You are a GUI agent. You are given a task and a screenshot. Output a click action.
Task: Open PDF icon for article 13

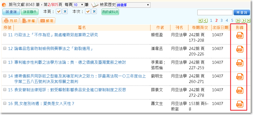[x=239, y=63]
